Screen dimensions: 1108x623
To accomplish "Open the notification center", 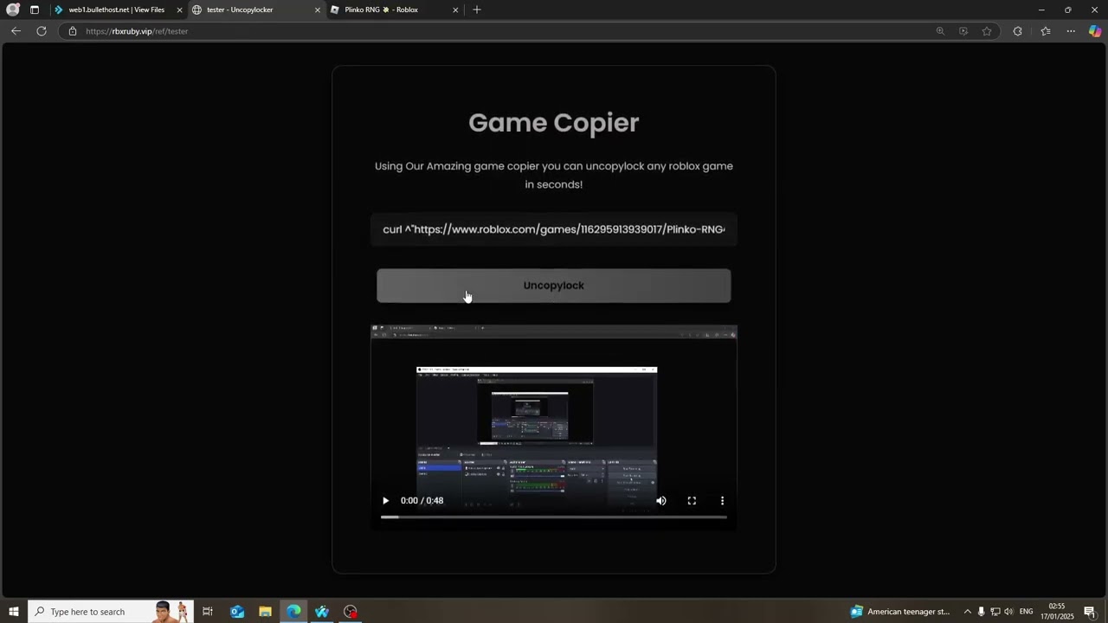I will coord(1090,612).
